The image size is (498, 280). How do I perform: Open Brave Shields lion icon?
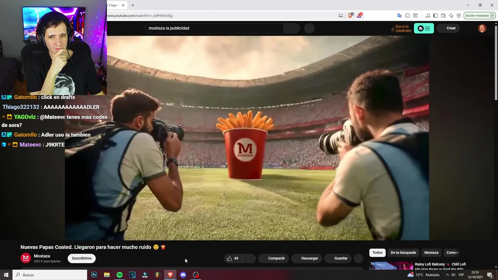point(350,16)
